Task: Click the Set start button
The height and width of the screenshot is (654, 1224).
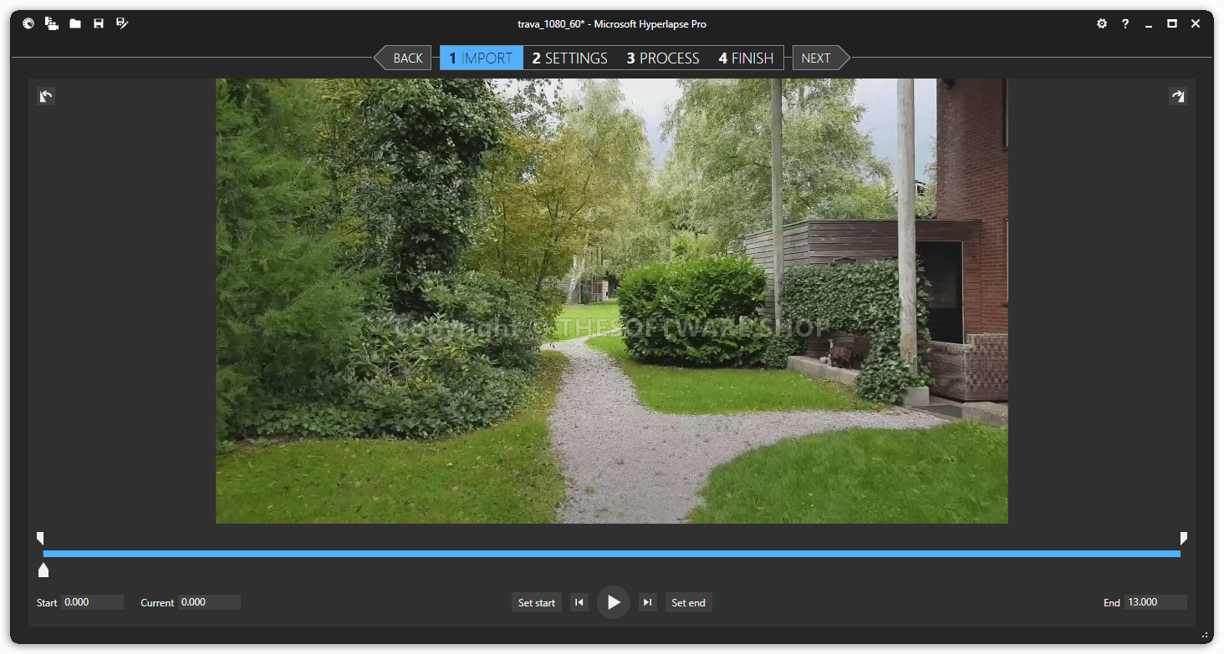Action: point(536,602)
